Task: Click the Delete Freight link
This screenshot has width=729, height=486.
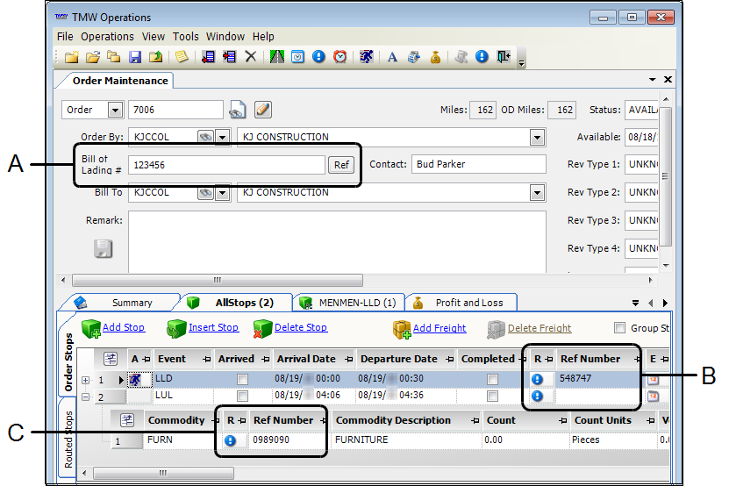Action: (x=540, y=328)
